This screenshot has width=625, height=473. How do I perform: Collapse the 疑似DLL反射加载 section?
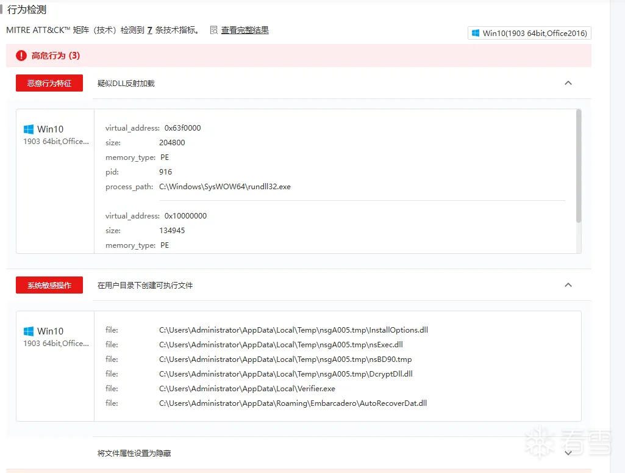coord(568,82)
